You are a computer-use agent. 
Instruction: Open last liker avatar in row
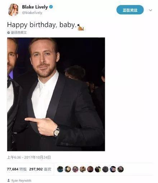[120, 169]
